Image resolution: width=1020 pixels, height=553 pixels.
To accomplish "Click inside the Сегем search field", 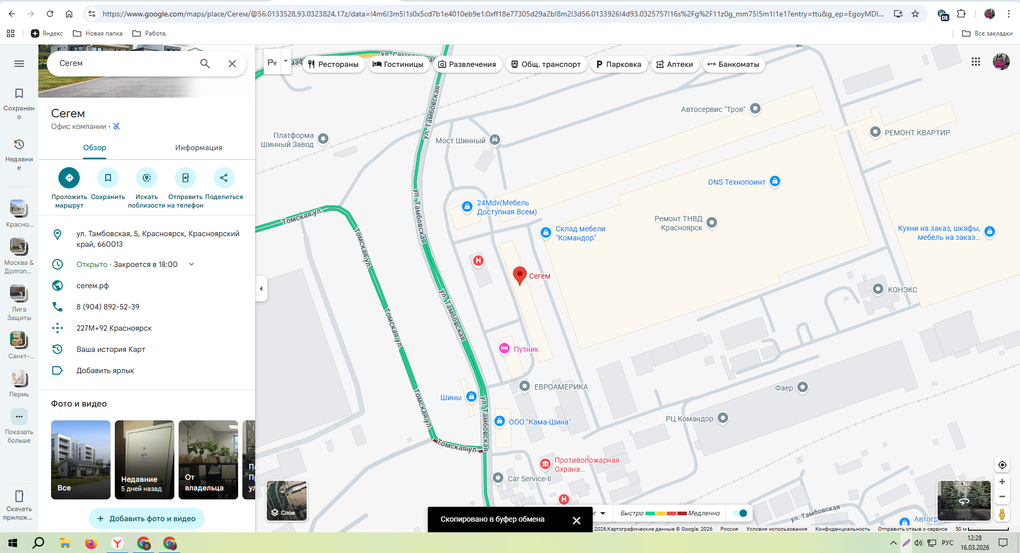I will [125, 63].
